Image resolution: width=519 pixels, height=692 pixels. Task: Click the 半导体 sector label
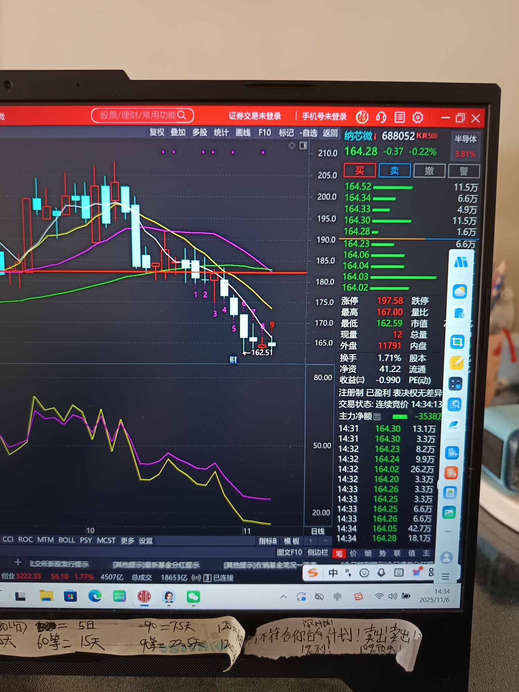(465, 139)
